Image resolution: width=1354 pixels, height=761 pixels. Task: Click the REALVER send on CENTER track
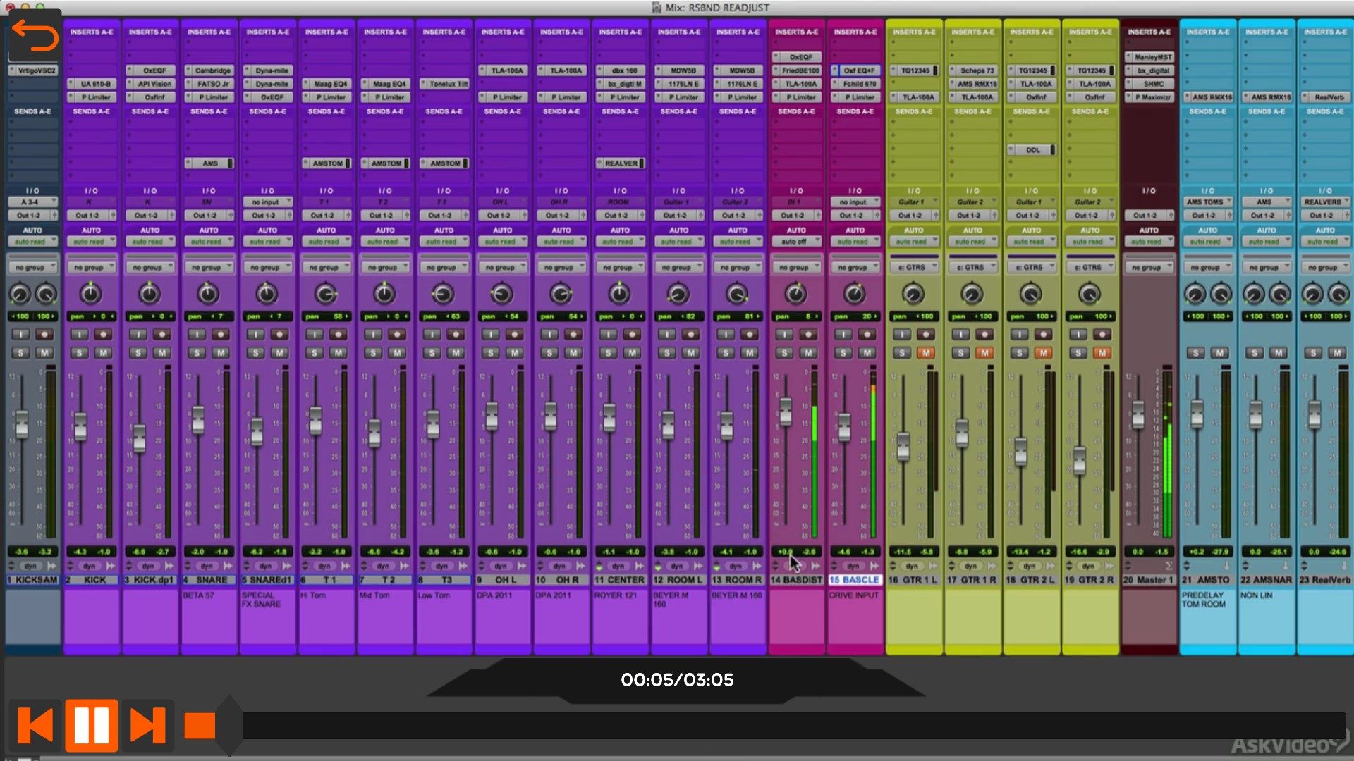[620, 163]
